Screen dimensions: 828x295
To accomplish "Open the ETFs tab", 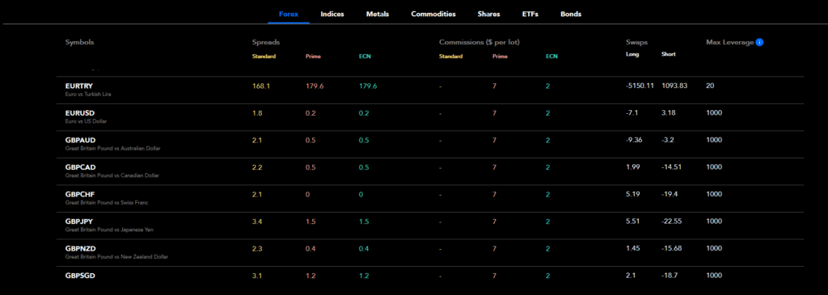I will pos(530,15).
